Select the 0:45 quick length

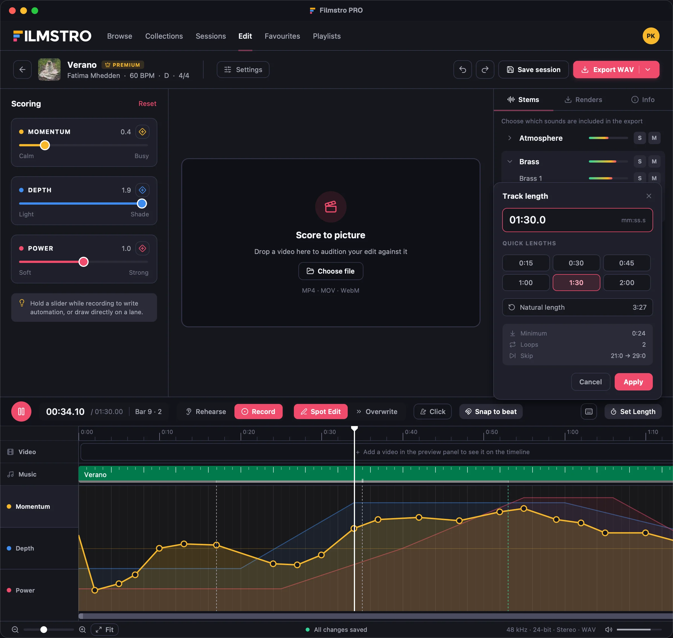pyautogui.click(x=626, y=263)
